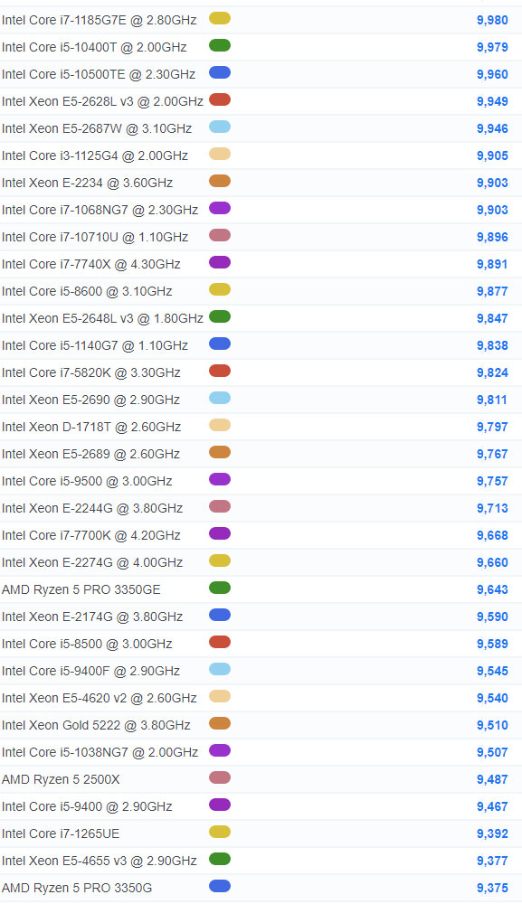The width and height of the screenshot is (522, 904).
Task: Open Intel Core i7-1185G7E @ 2.80GHz link
Action: click(100, 20)
